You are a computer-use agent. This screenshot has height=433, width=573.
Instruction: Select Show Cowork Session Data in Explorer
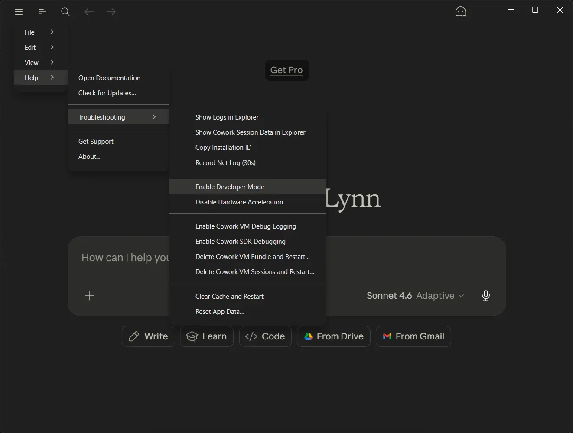pos(247,132)
